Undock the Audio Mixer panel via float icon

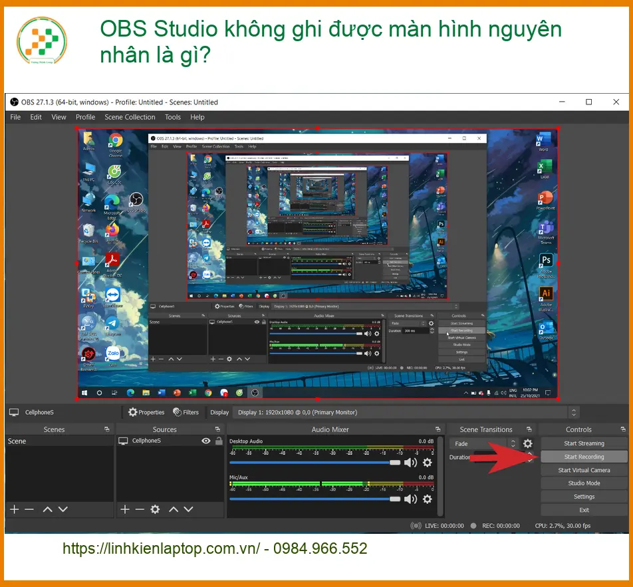[438, 429]
